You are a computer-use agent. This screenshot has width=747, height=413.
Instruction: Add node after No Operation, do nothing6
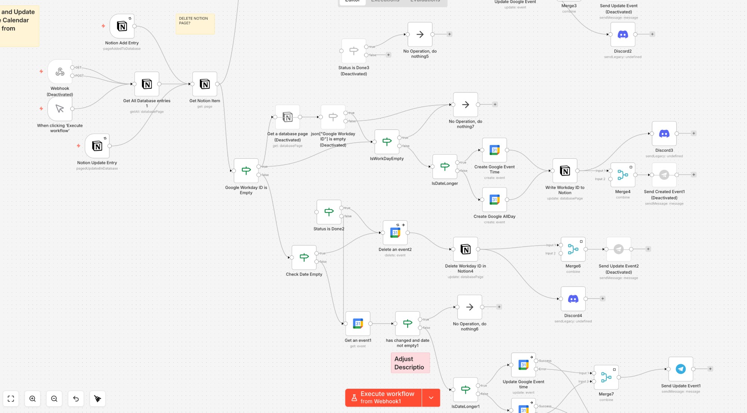click(x=499, y=307)
